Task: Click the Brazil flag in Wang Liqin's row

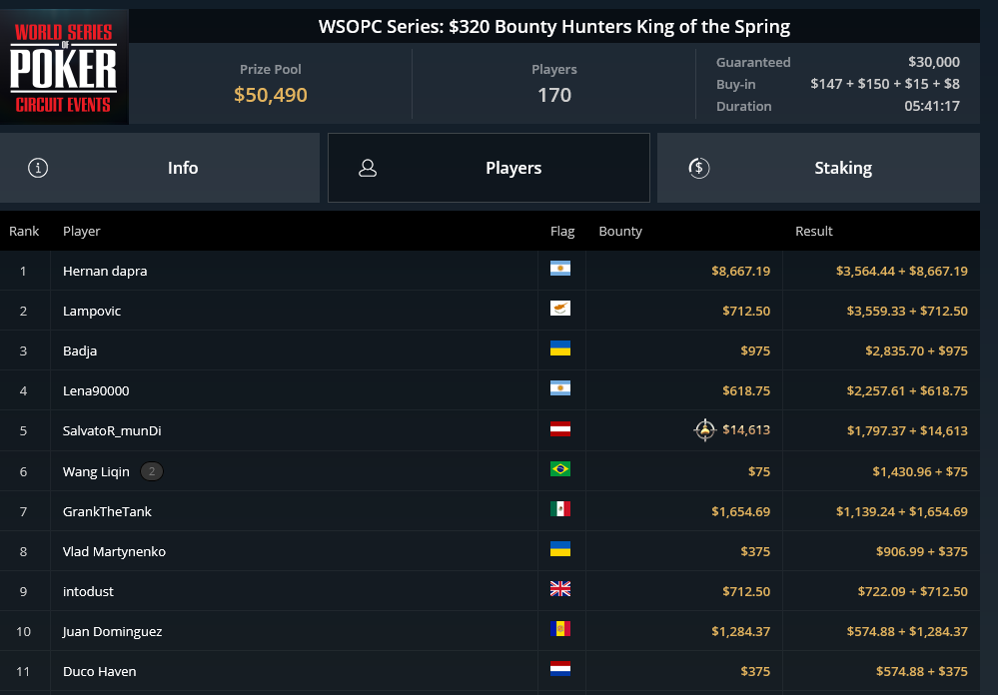Action: click(560, 469)
